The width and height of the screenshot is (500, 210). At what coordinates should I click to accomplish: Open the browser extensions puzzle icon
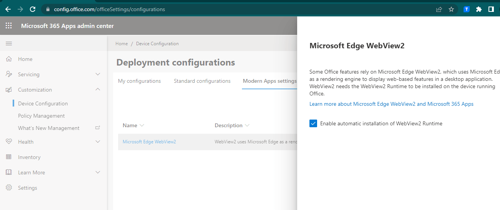point(479,9)
